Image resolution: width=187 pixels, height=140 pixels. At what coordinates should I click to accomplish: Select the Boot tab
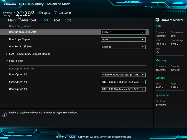pyautogui.click(x=45, y=20)
